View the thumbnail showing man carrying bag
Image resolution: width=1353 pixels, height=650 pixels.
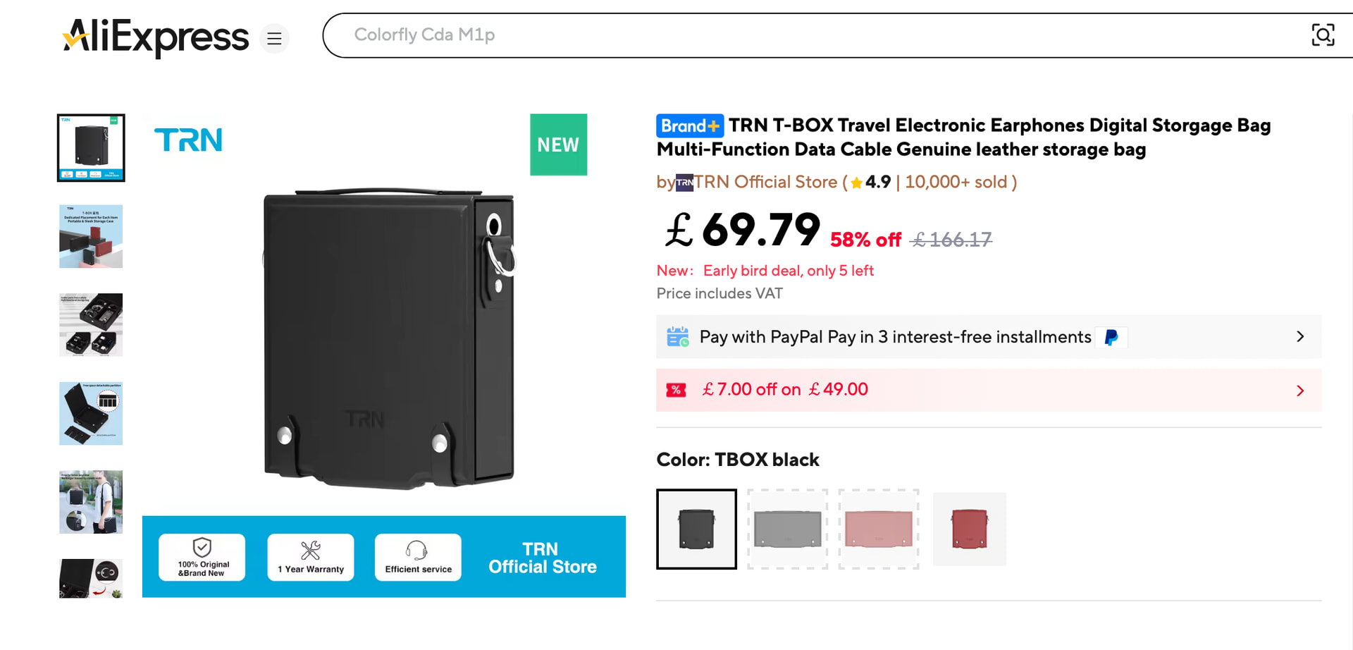coord(91,502)
